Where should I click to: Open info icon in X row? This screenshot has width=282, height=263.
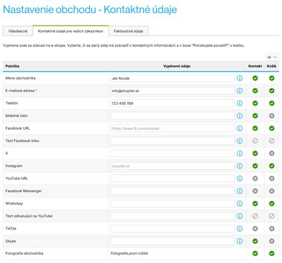240,154
